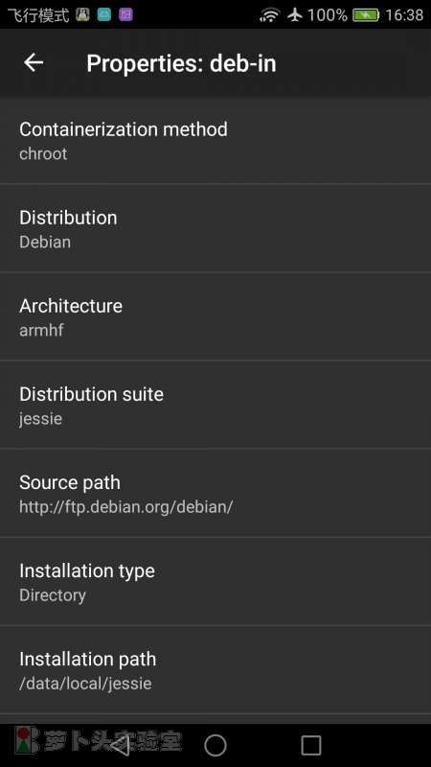This screenshot has height=767, width=431.
Task: Edit Installation path /data/local/jessie
Action: tap(215, 669)
